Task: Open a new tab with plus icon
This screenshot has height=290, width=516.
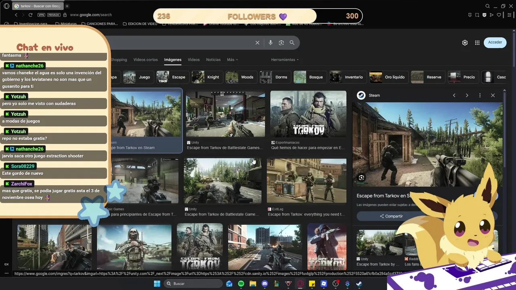Action: click(x=67, y=6)
